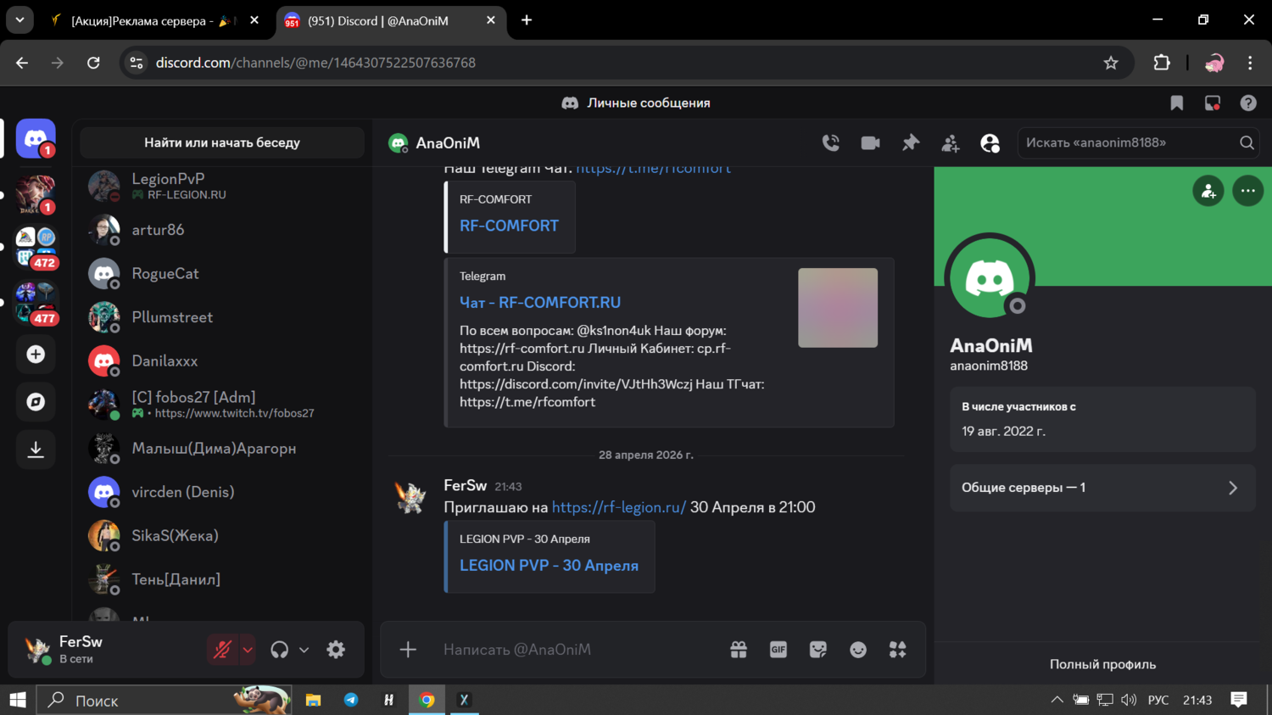Bookmark this page star icon
This screenshot has width=1272, height=715.
tap(1111, 63)
